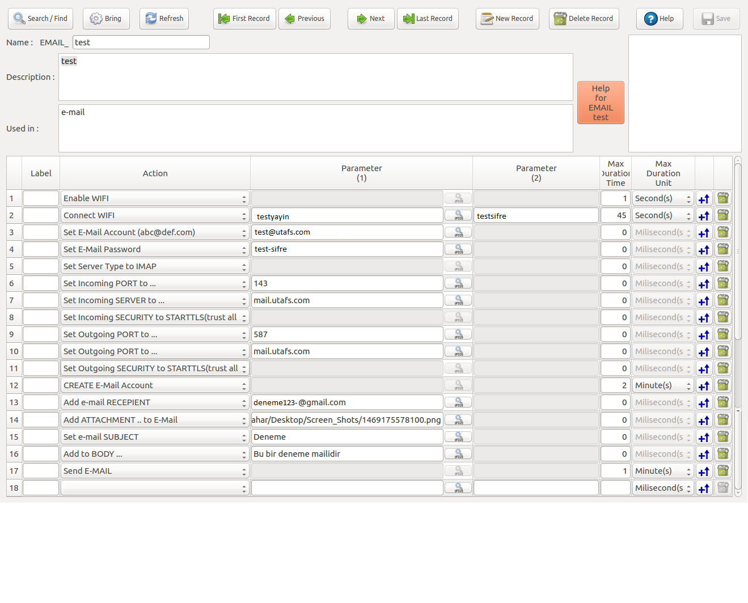Click the insert-row icon for row 18
Screen dimensions: 748x603
pyautogui.click(x=704, y=488)
